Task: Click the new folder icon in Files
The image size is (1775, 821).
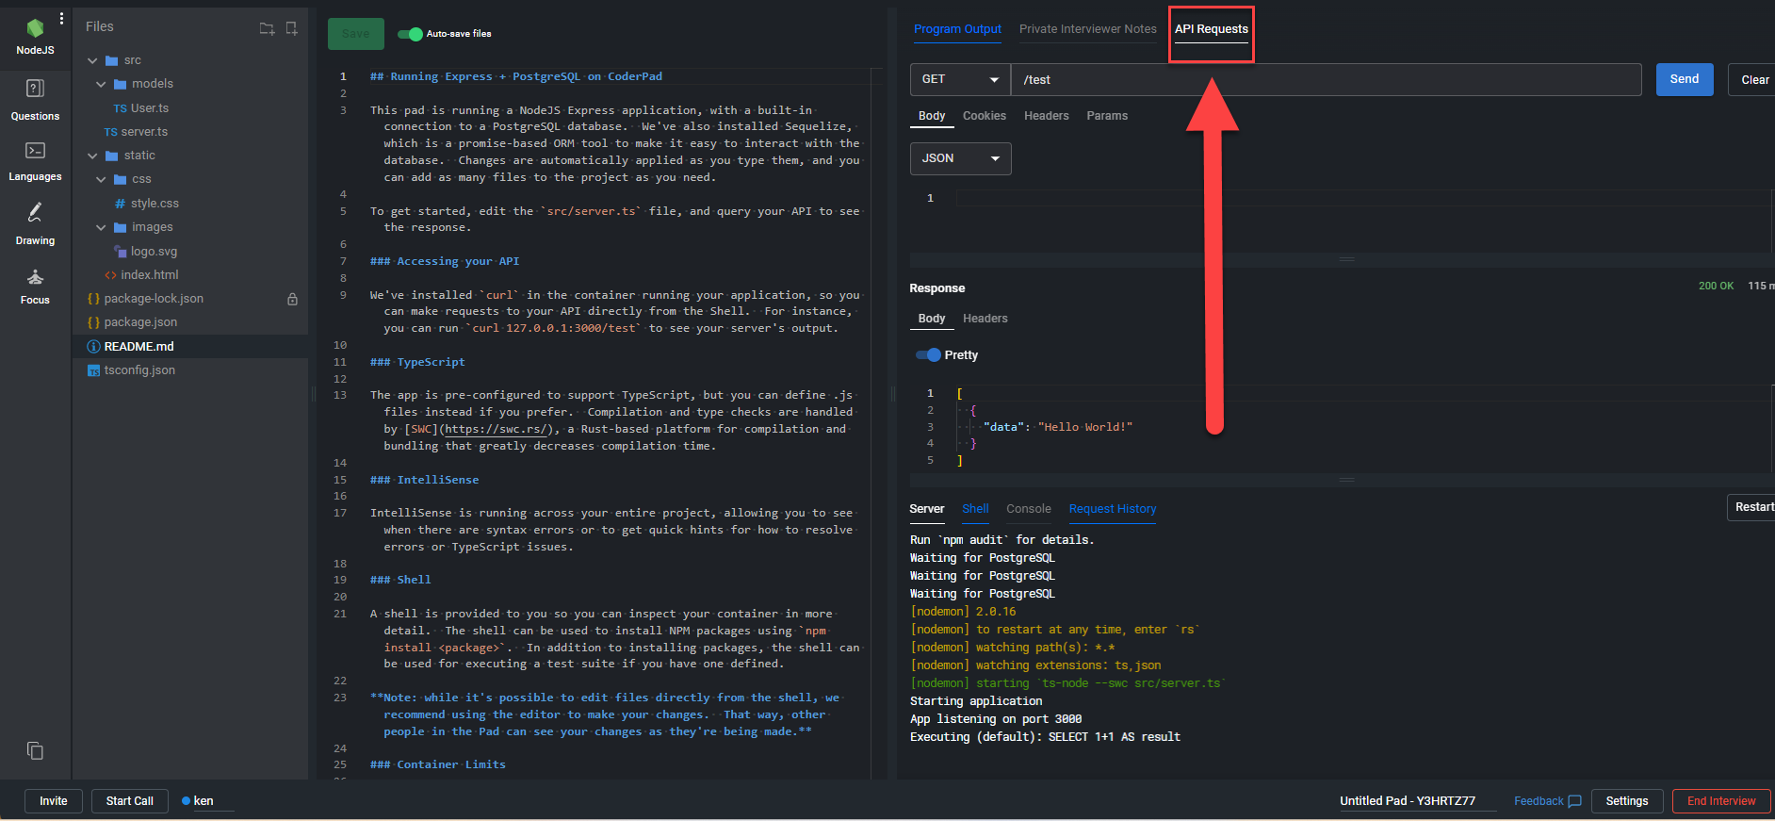Action: 267,28
